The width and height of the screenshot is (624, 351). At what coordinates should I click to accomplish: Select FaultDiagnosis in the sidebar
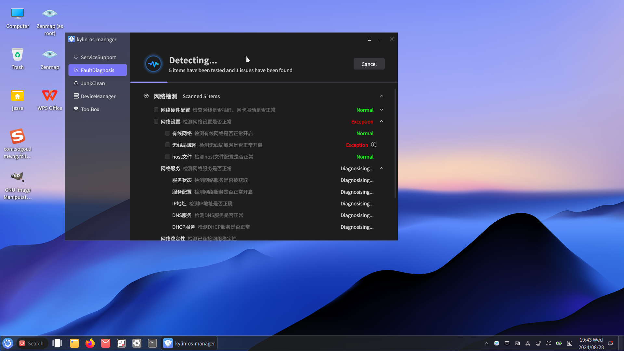click(97, 70)
